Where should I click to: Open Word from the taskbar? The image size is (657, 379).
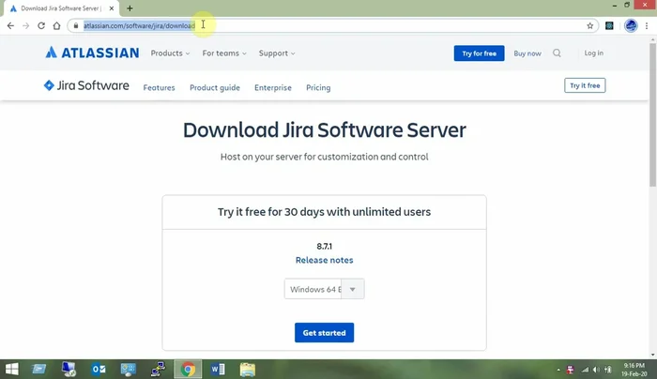[218, 369]
